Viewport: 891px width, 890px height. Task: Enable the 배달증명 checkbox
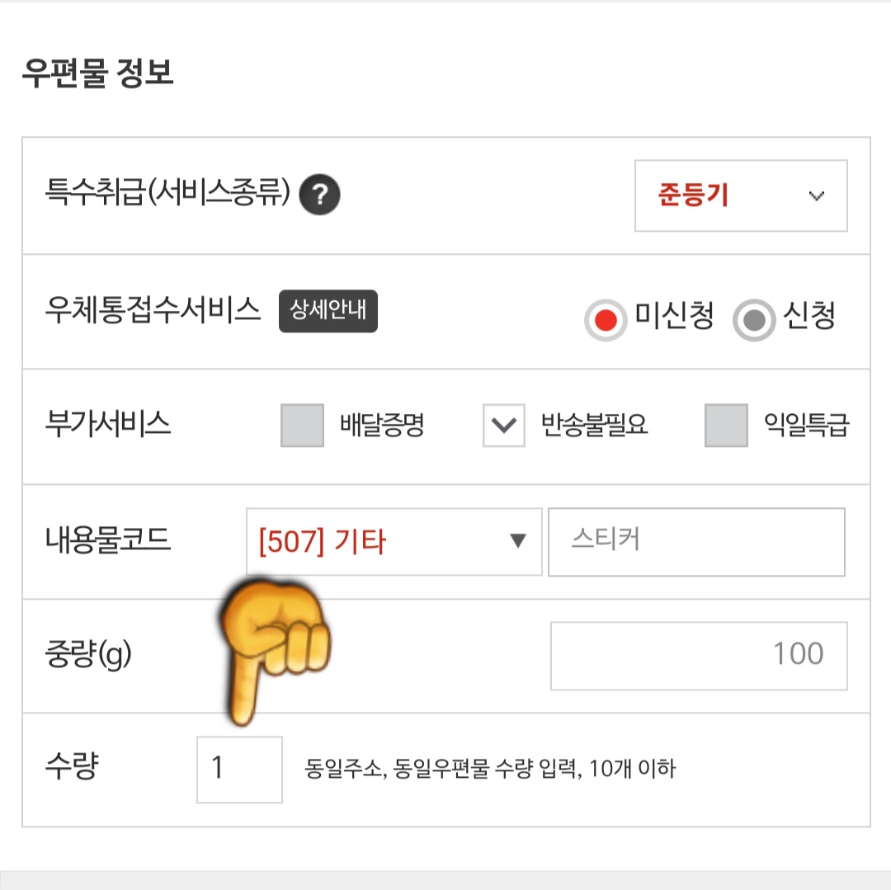point(301,426)
